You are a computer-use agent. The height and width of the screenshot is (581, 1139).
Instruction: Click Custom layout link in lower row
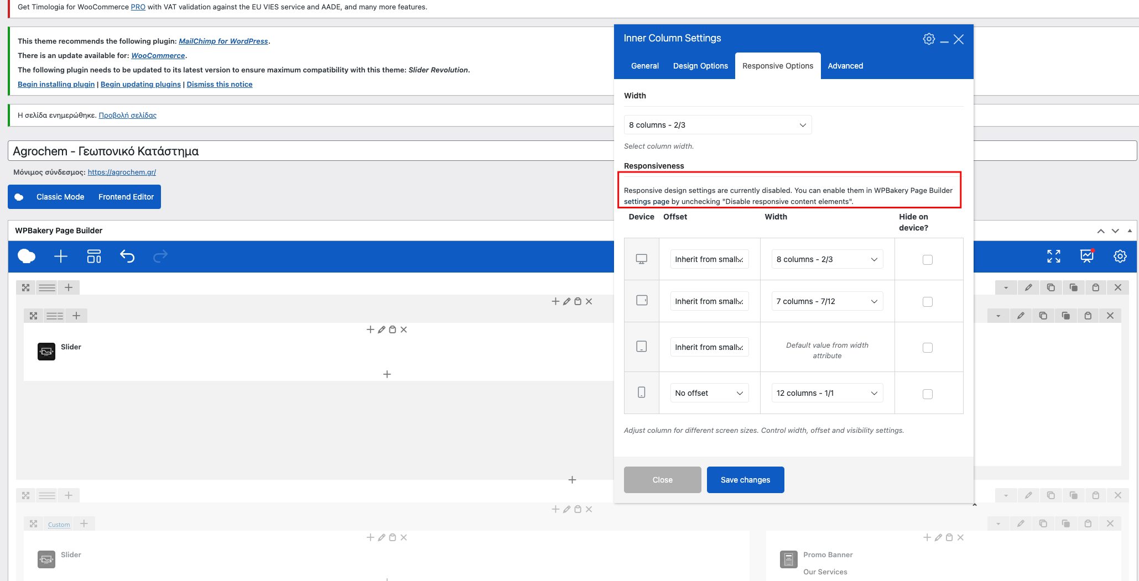coord(59,524)
